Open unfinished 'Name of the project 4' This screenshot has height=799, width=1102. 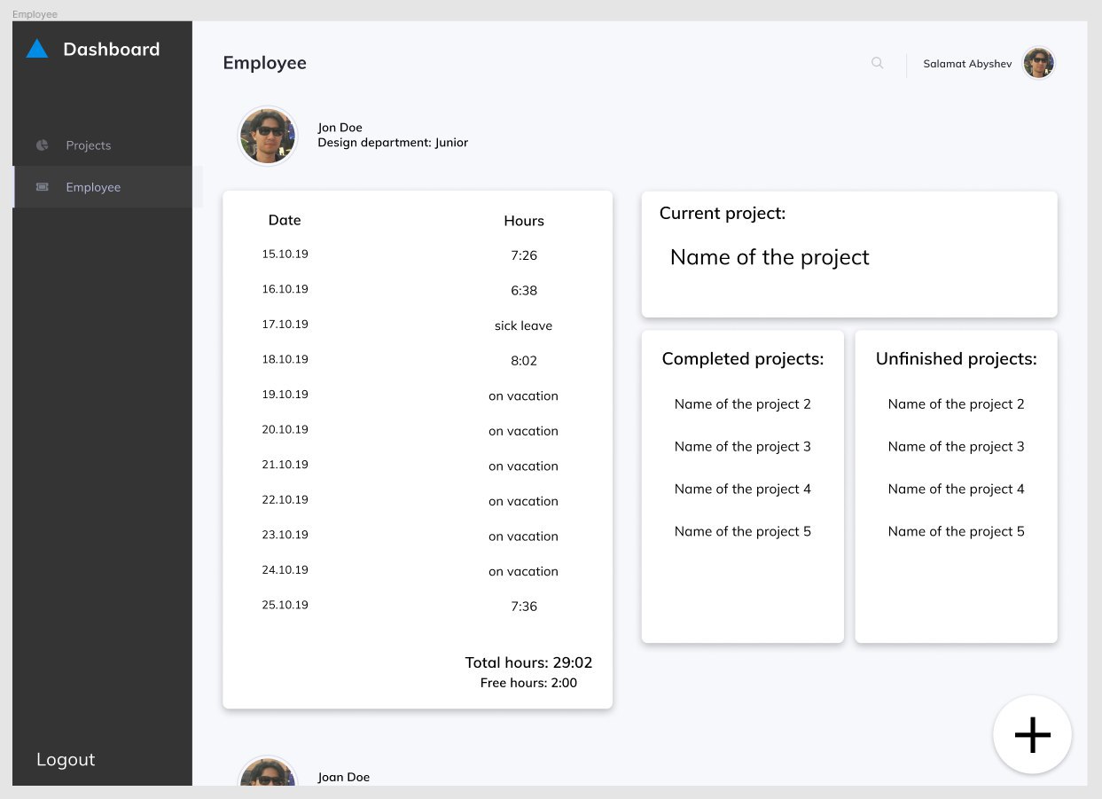coord(957,490)
